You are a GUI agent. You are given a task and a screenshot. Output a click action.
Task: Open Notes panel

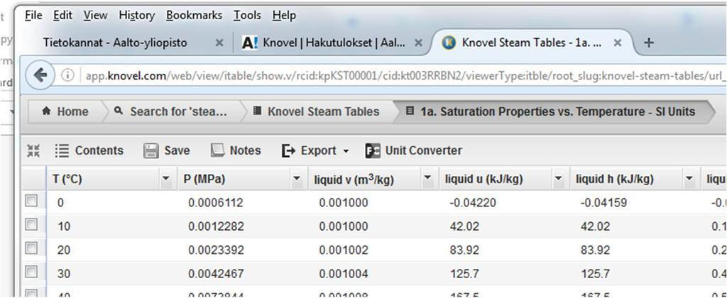point(236,150)
